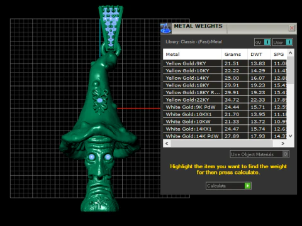This screenshot has width=302, height=226.
Task: Click the 13.83 DWT value
Action: [258, 63]
